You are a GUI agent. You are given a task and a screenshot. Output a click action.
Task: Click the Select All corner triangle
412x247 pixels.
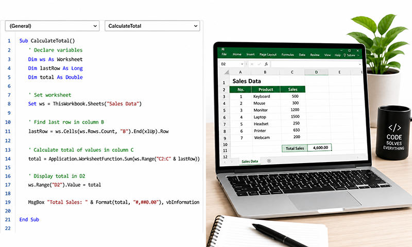click(226, 72)
